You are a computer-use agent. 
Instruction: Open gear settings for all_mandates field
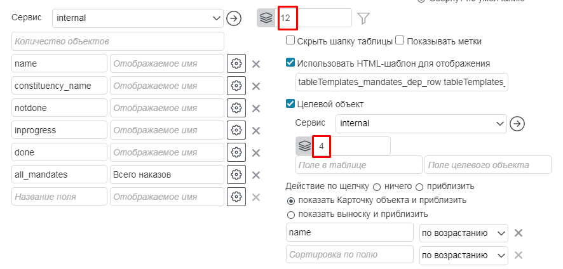(x=236, y=175)
